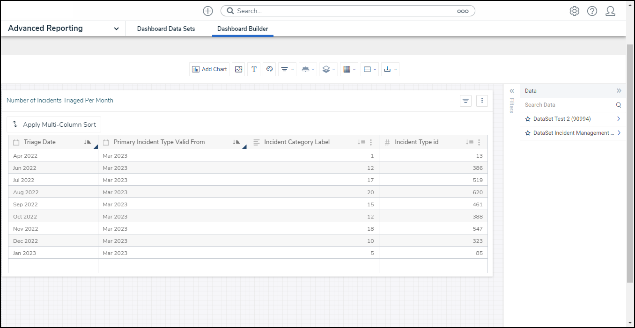Screen dimensions: 635x328
Task: Collapse the Data panel with double chevron
Action: 619,91
